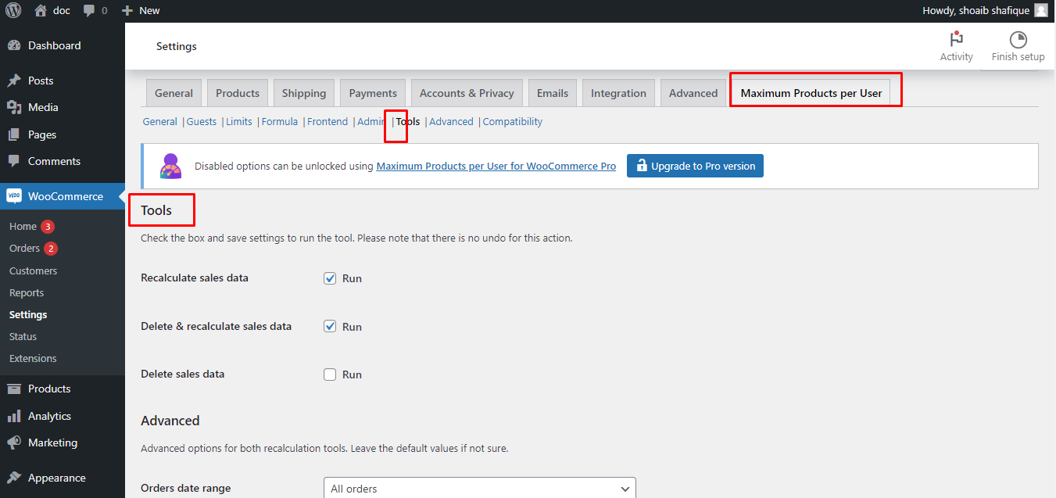Click the doc site name in admin bar
This screenshot has width=1056, height=498.
tap(62, 11)
